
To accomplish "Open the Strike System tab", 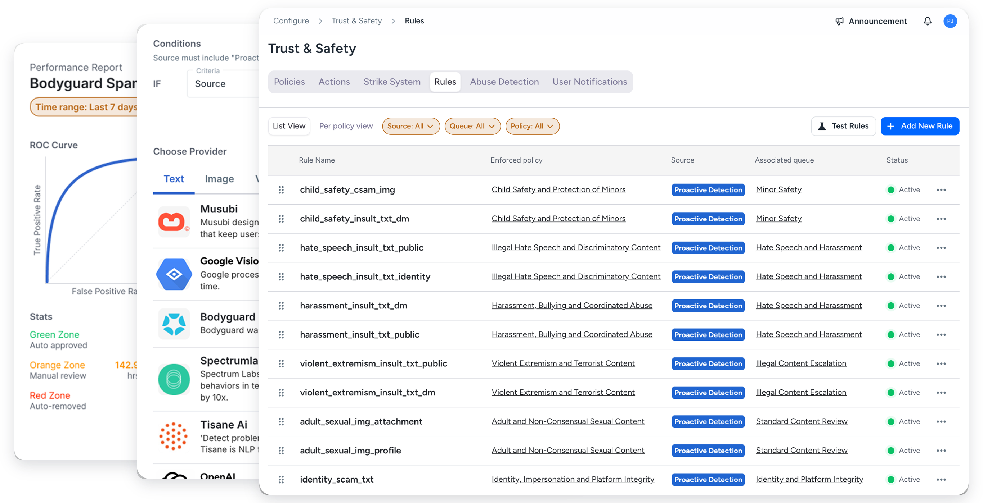I will 392,82.
